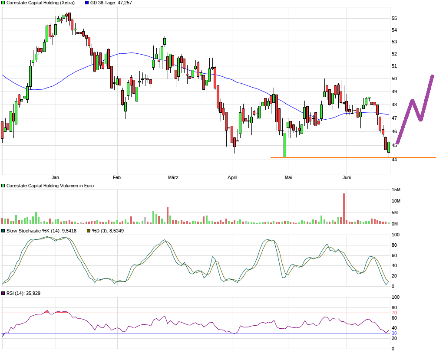This screenshot has height=353, width=436.
Task: Select the Jan. axis label
Action: (x=56, y=177)
